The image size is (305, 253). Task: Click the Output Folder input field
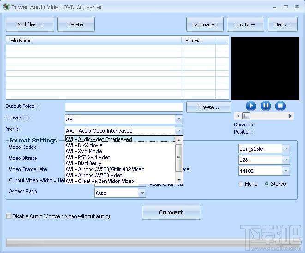(x=124, y=107)
